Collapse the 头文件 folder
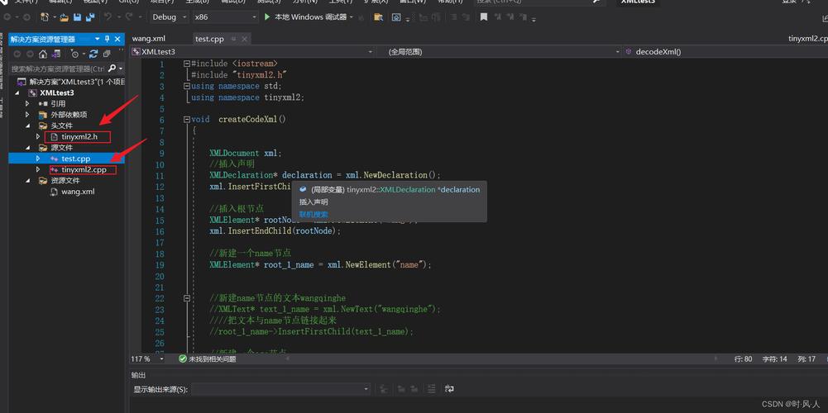Image resolution: width=828 pixels, height=413 pixels. point(27,126)
